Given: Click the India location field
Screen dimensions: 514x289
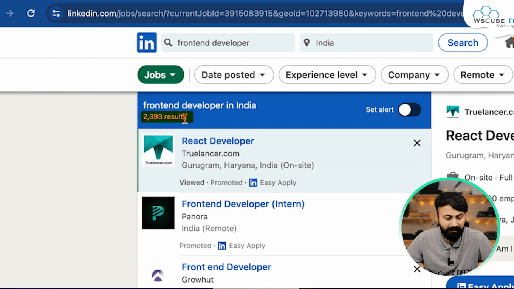Looking at the screenshot, I should (x=367, y=43).
